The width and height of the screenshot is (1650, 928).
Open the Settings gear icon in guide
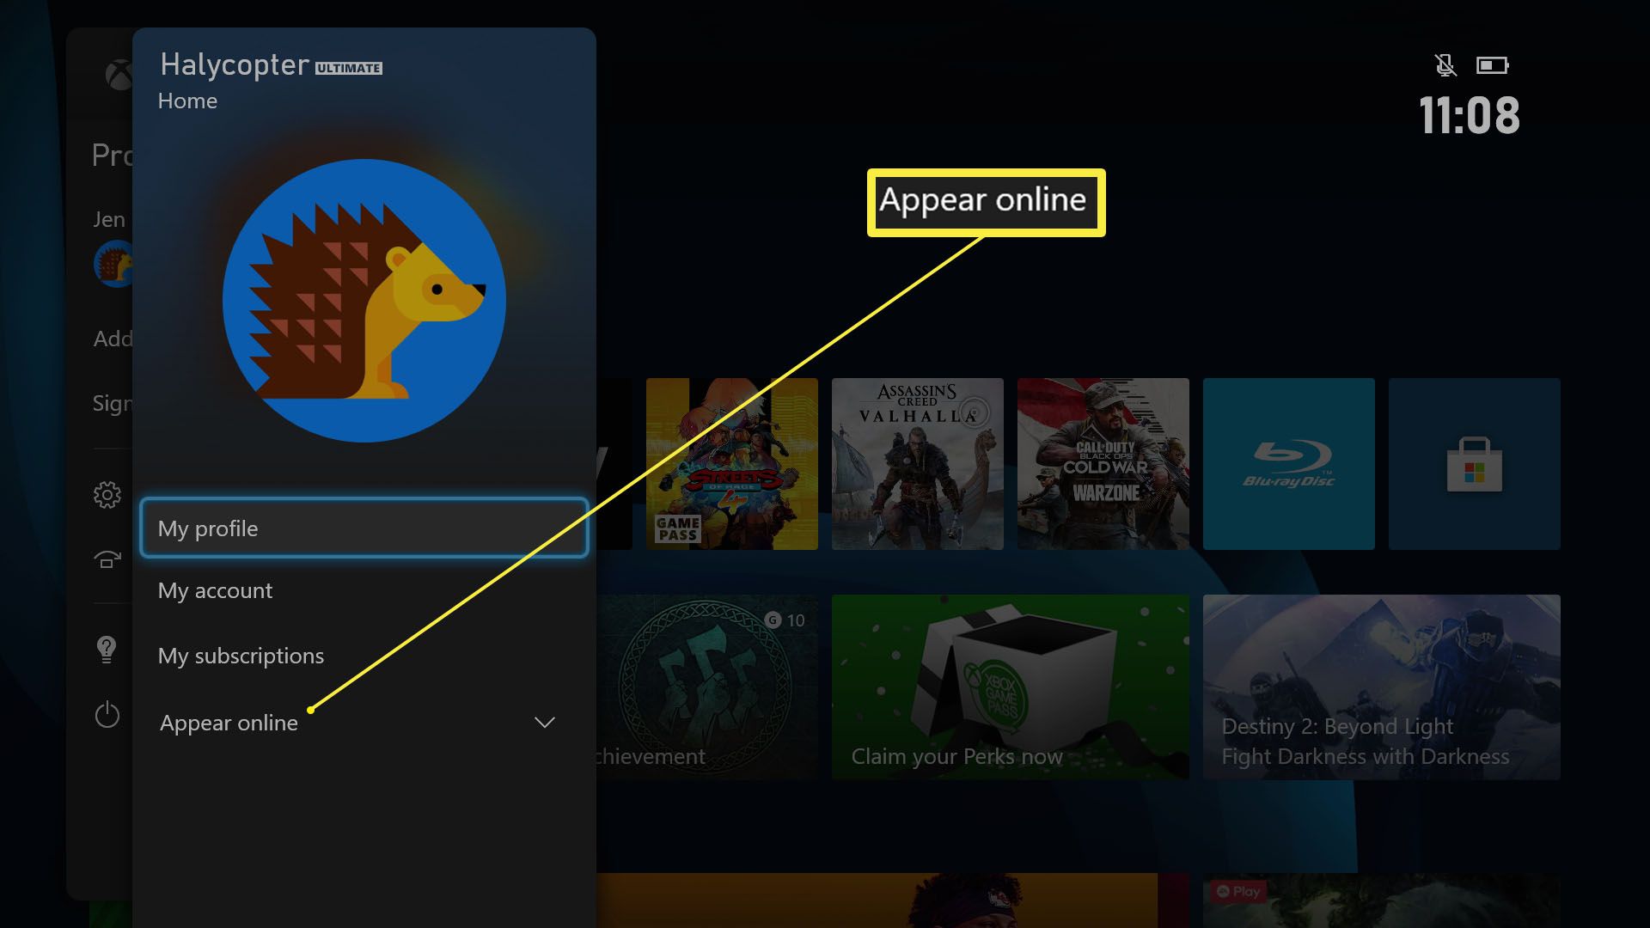pyautogui.click(x=107, y=495)
